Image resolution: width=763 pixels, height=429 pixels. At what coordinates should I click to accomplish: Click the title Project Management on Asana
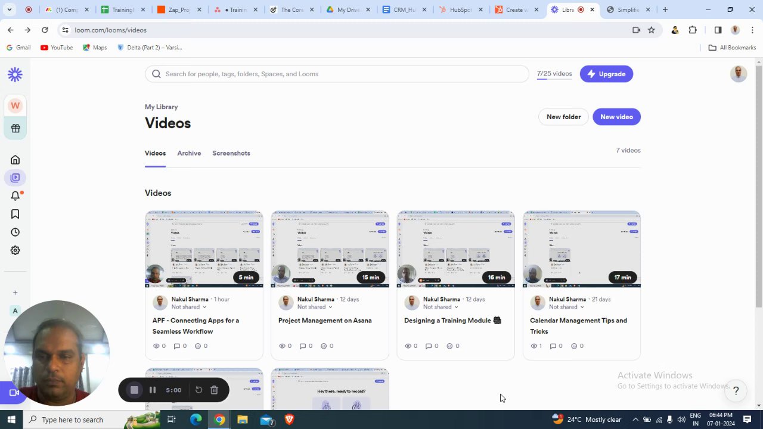325,321
